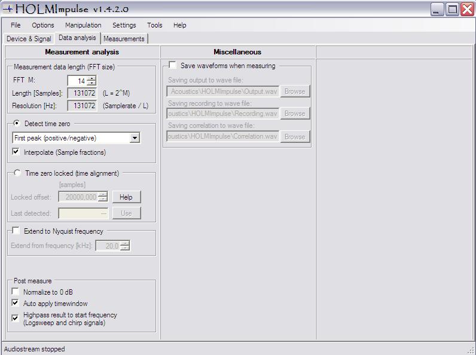Click the Length [Samples] field
This screenshot has width=476, height=355.
pos(82,93)
